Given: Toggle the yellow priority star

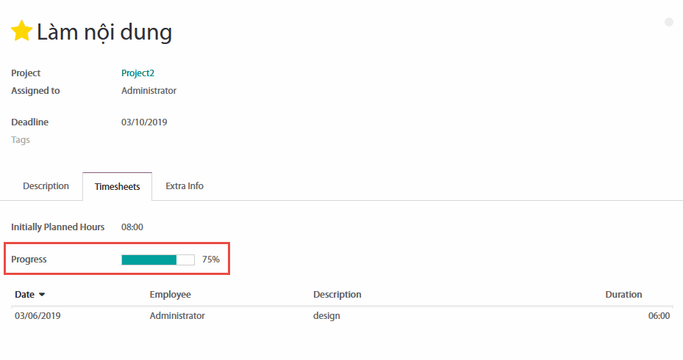Looking at the screenshot, I should pos(21,32).
